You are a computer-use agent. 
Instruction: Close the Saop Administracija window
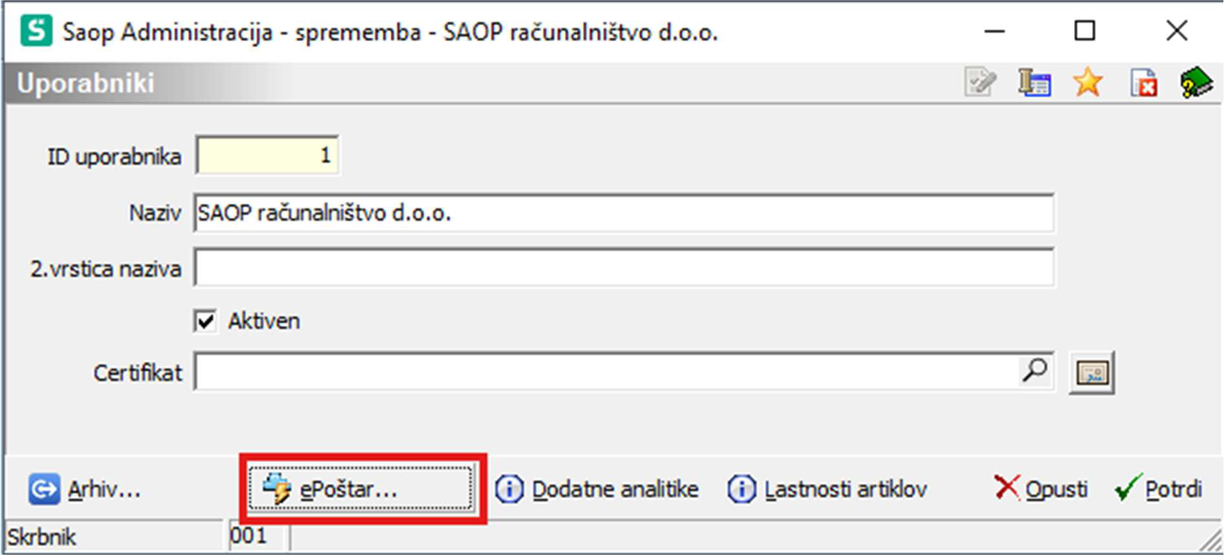tap(1177, 31)
